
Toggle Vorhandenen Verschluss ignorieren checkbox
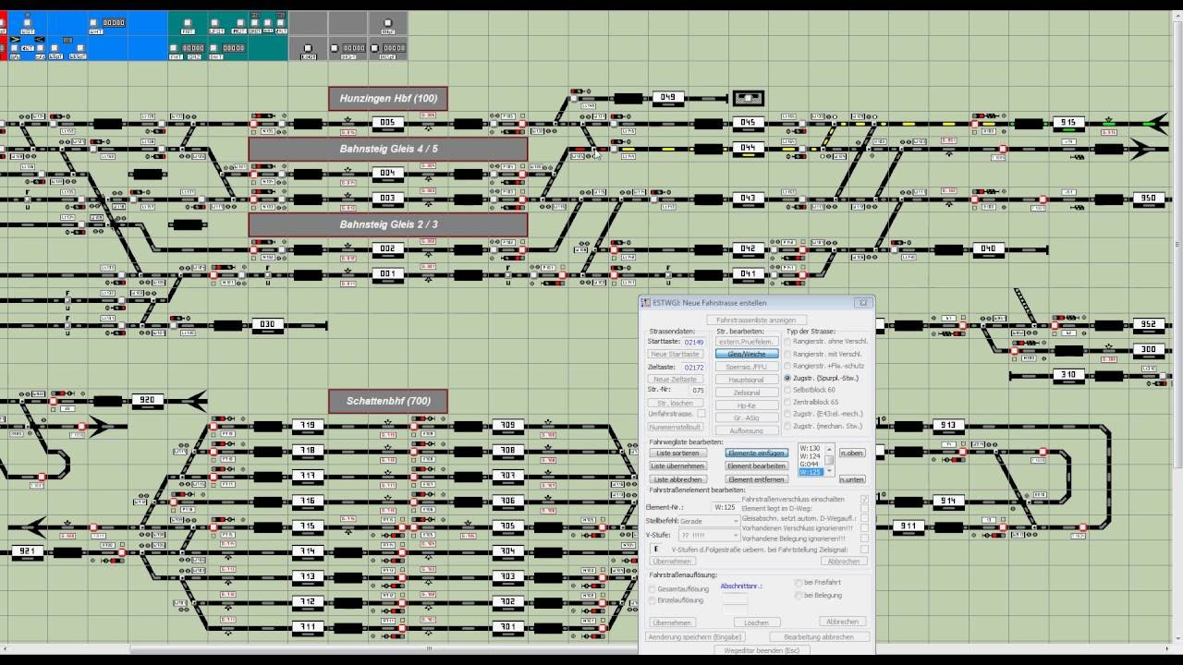[x=864, y=528]
